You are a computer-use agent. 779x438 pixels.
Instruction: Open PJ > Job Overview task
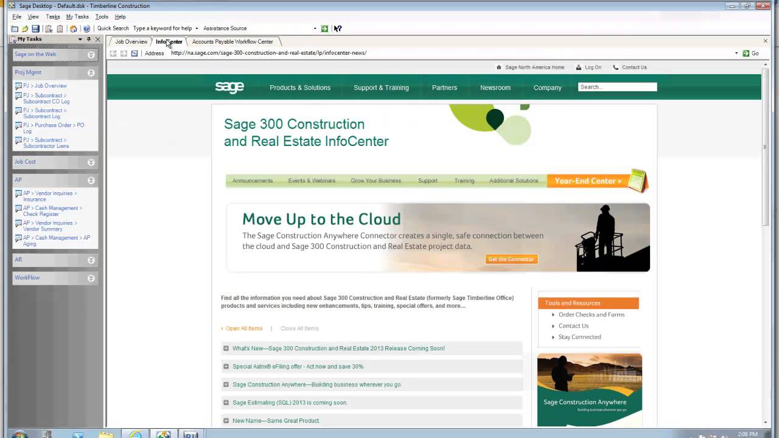pos(45,86)
